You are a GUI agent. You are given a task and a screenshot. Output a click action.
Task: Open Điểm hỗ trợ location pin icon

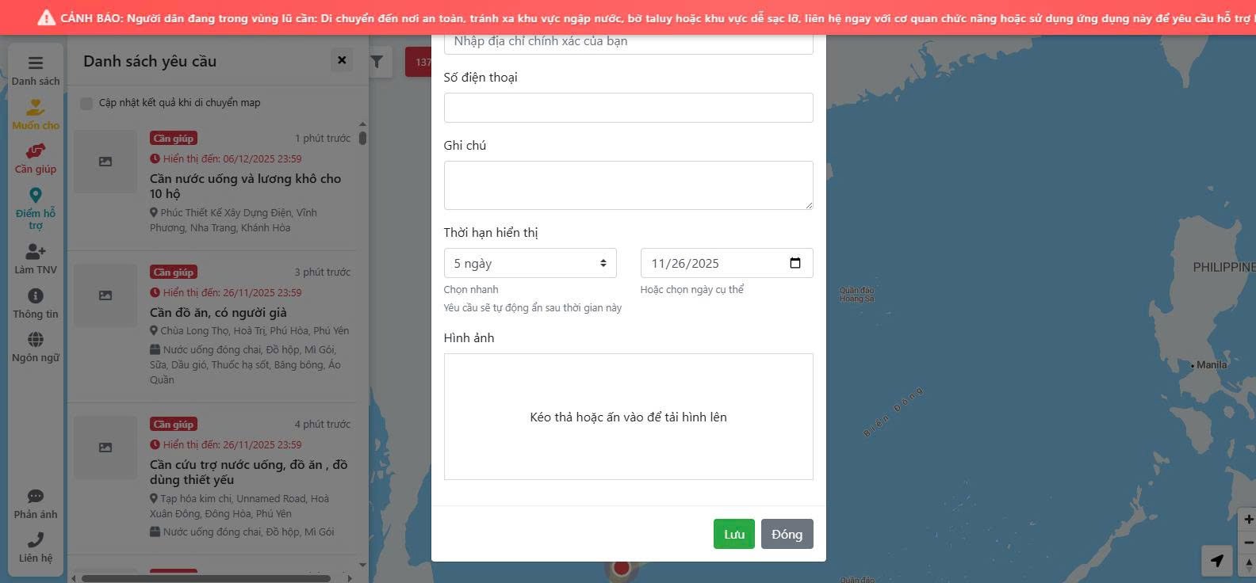coord(36,196)
